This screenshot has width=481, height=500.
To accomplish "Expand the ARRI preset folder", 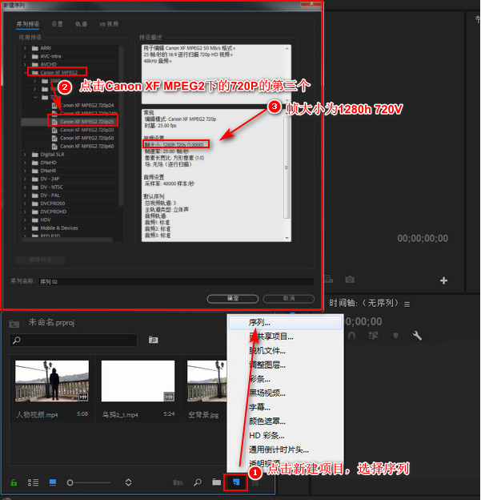I will (x=25, y=48).
